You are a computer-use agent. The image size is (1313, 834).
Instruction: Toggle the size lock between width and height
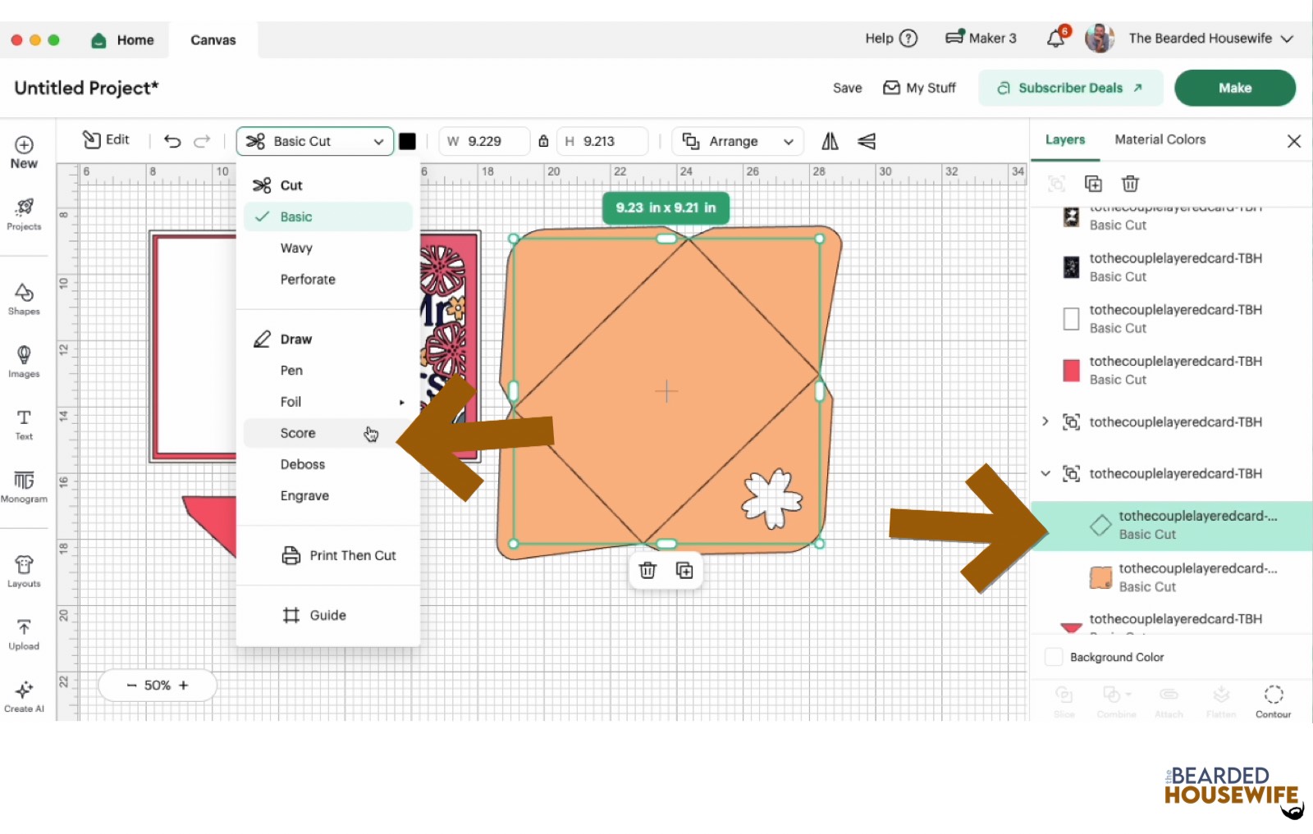[542, 141]
